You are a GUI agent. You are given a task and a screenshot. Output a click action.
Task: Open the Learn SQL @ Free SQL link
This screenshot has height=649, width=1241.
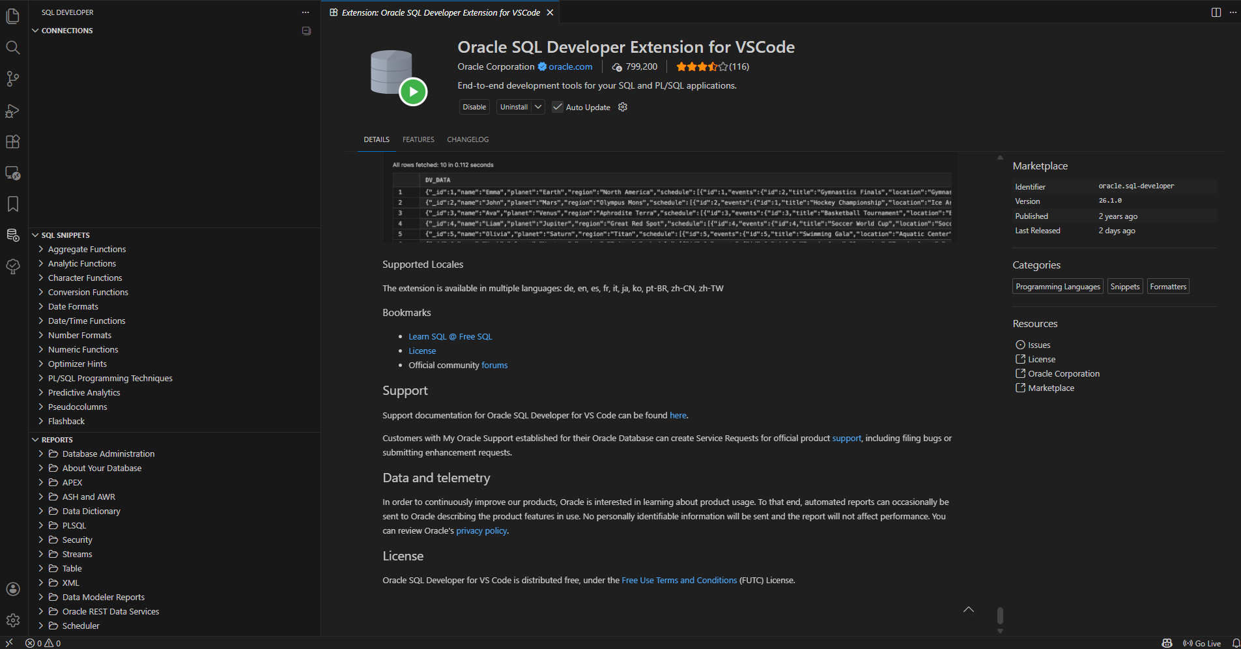click(x=450, y=337)
